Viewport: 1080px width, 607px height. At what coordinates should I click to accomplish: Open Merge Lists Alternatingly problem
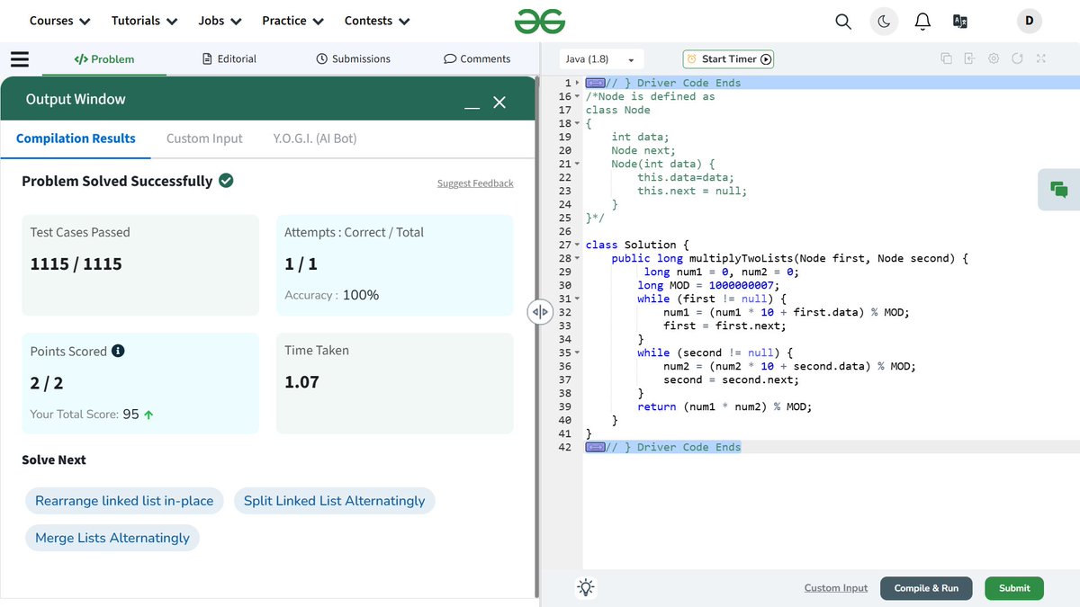(112, 538)
